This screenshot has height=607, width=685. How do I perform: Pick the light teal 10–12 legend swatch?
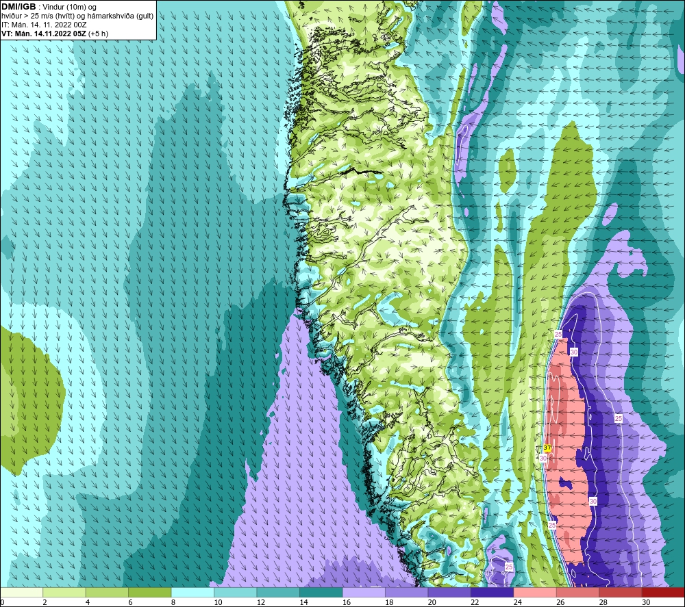[x=236, y=592]
